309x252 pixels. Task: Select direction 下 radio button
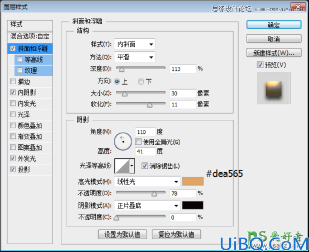coord(141,81)
